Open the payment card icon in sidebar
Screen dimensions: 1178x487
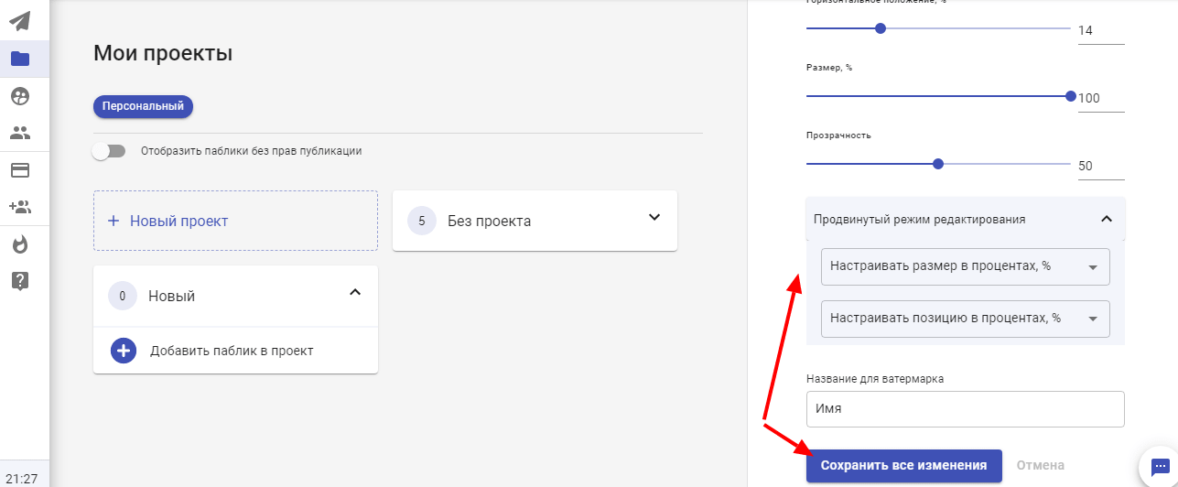coord(20,170)
